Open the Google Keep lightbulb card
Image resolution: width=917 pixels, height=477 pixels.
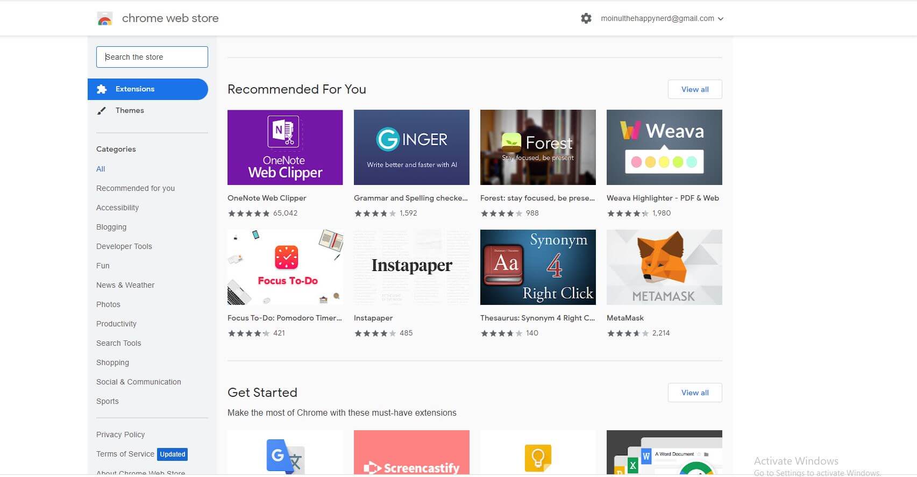(x=538, y=452)
